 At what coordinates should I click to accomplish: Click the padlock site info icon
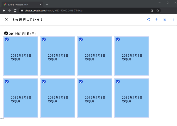coord(22,11)
